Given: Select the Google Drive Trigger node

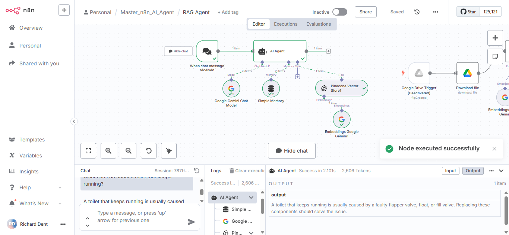Looking at the screenshot, I should (419, 73).
